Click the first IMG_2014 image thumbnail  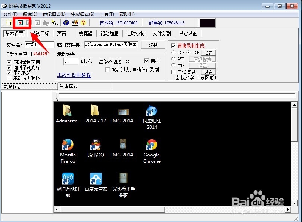pos(124,112)
